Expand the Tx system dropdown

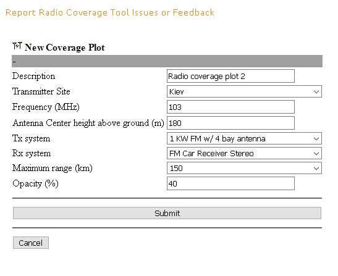pos(244,138)
